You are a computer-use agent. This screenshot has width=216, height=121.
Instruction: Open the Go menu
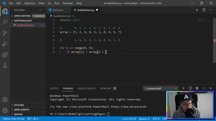tap(49, 3)
